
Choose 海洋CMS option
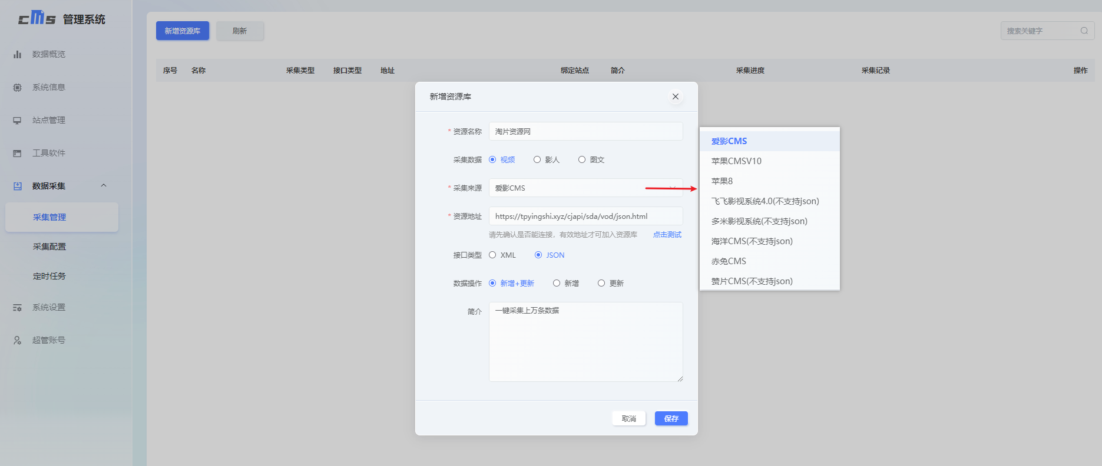769,241
